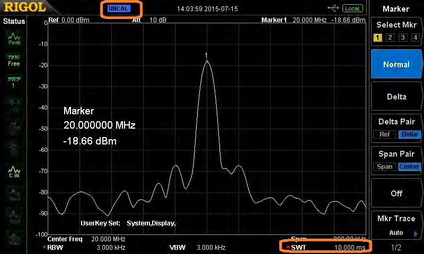Click the TRIG Free status icon
The height and width of the screenshot is (254, 424).
[14, 60]
